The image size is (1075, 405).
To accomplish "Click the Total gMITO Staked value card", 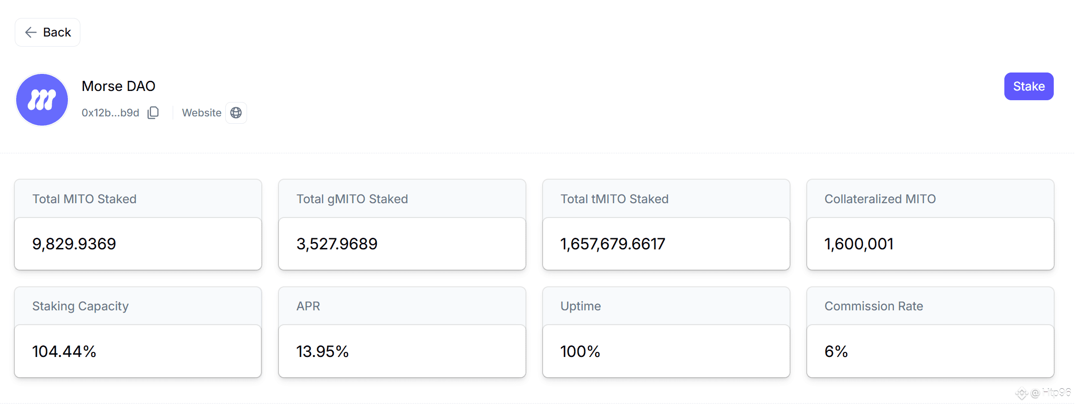I will point(402,244).
